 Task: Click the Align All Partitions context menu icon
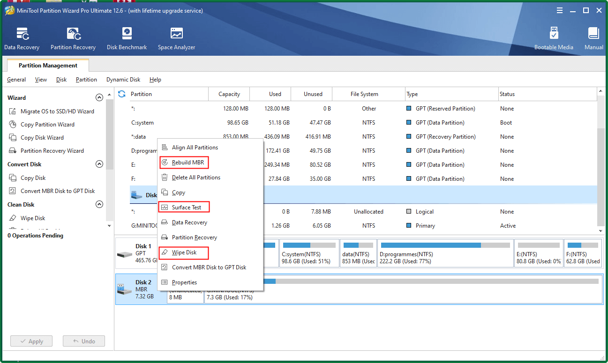point(165,148)
